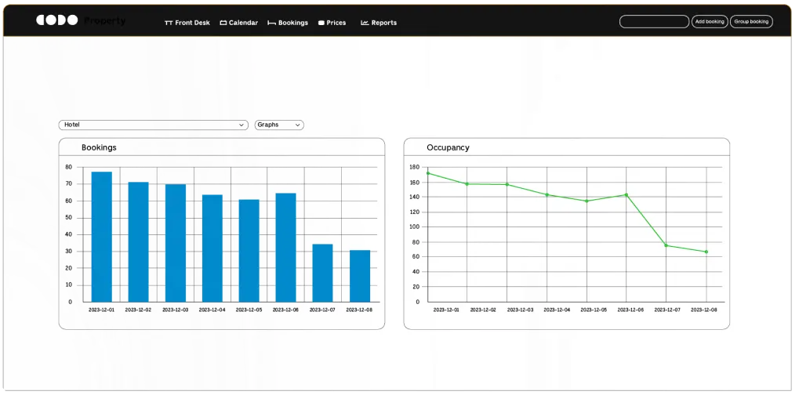Select the 2023-12-04 bar in Bookings chart
The width and height of the screenshot is (799, 395).
click(212, 248)
